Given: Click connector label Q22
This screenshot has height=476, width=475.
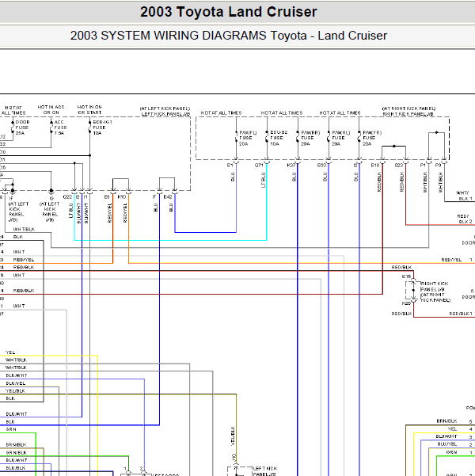Looking at the screenshot, I should (x=67, y=197).
